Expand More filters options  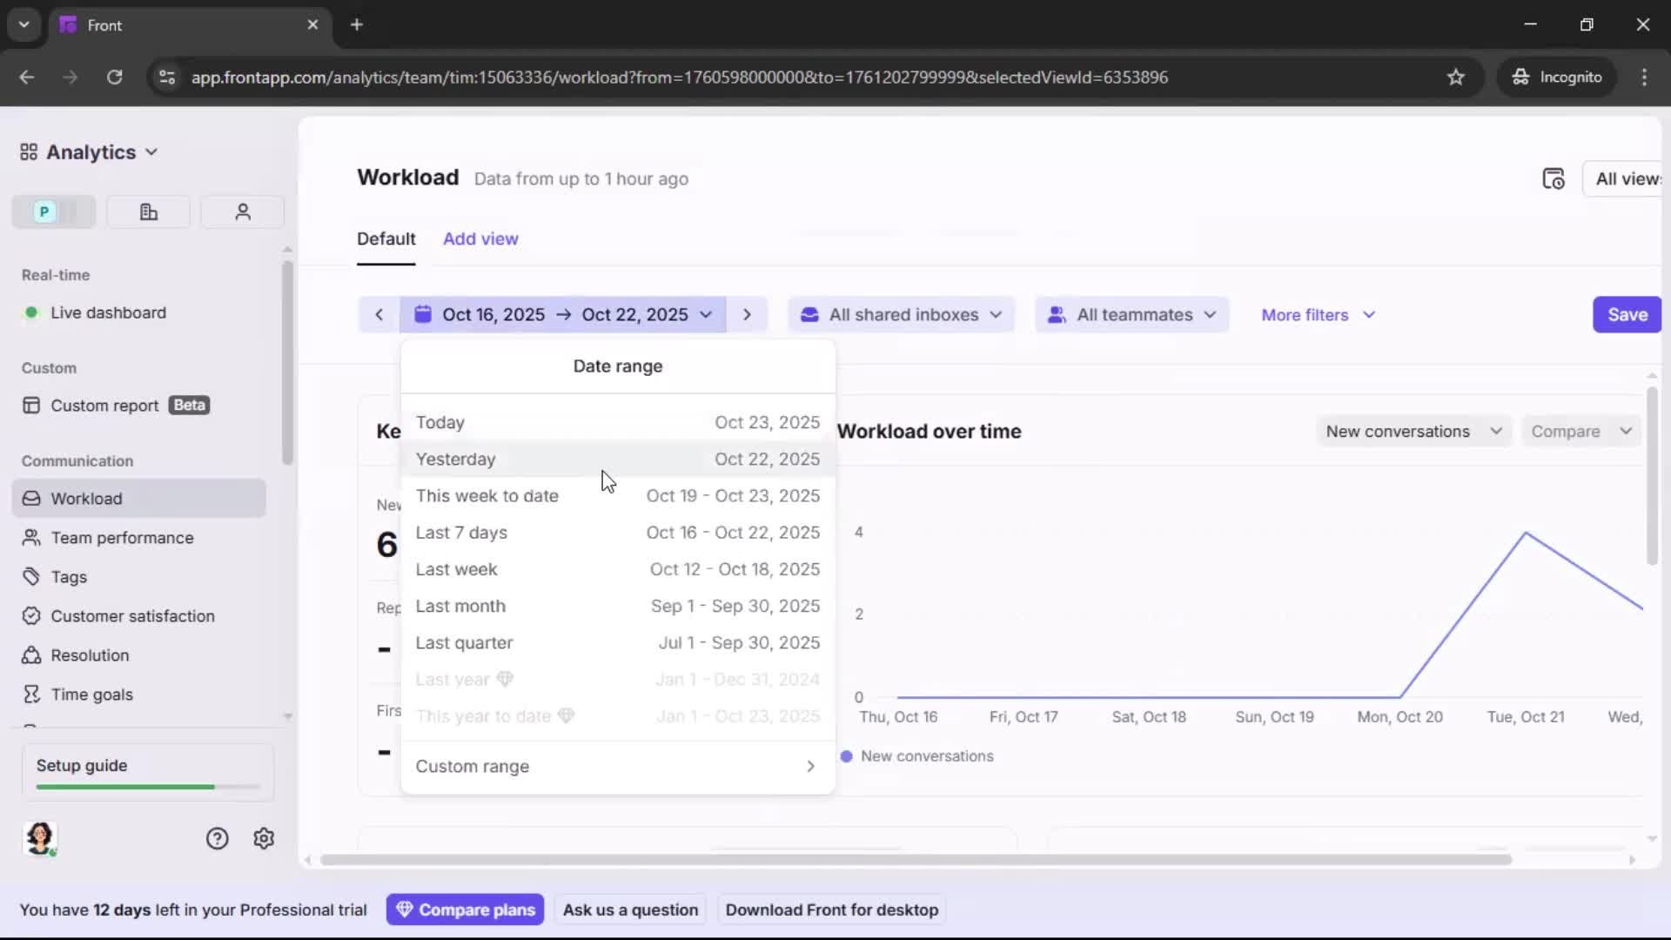(1317, 314)
